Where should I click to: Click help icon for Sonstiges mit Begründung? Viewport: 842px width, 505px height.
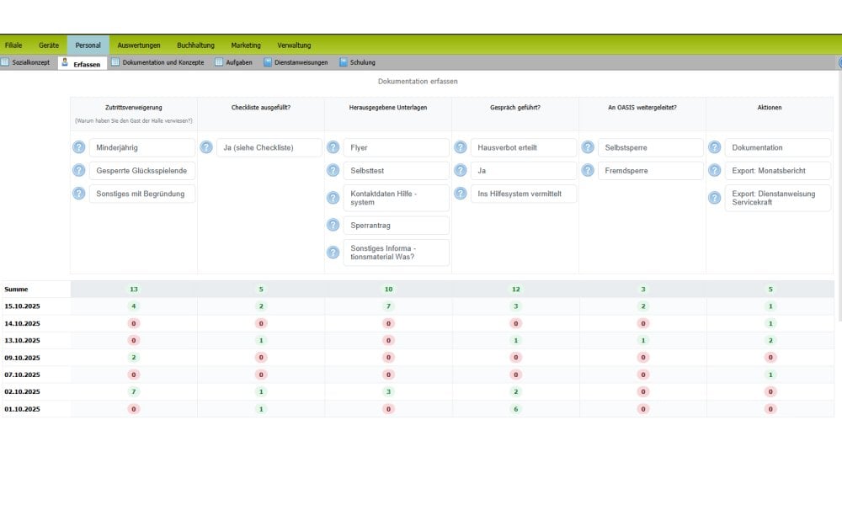[x=79, y=194]
